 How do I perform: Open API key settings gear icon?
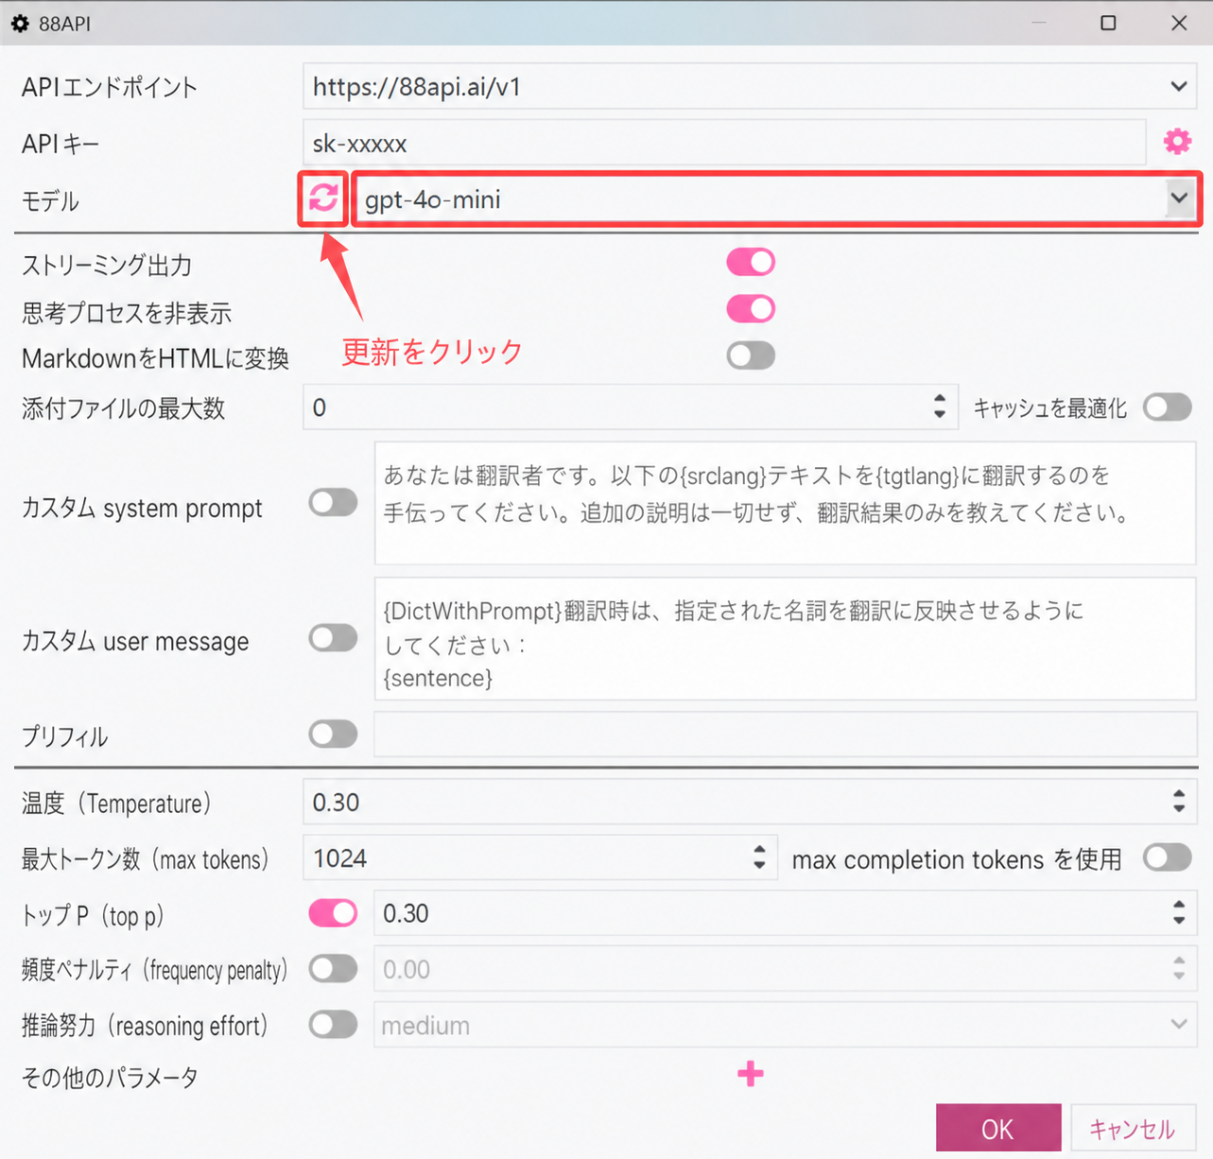pyautogui.click(x=1177, y=142)
